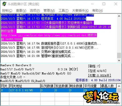Click the 剩余数据 column header
Screen dimensions: 122x106
pyautogui.click(x=76, y=86)
